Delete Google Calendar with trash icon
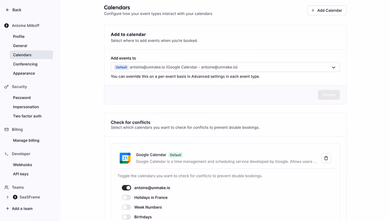Screen dimensions: 390x221 (326, 158)
